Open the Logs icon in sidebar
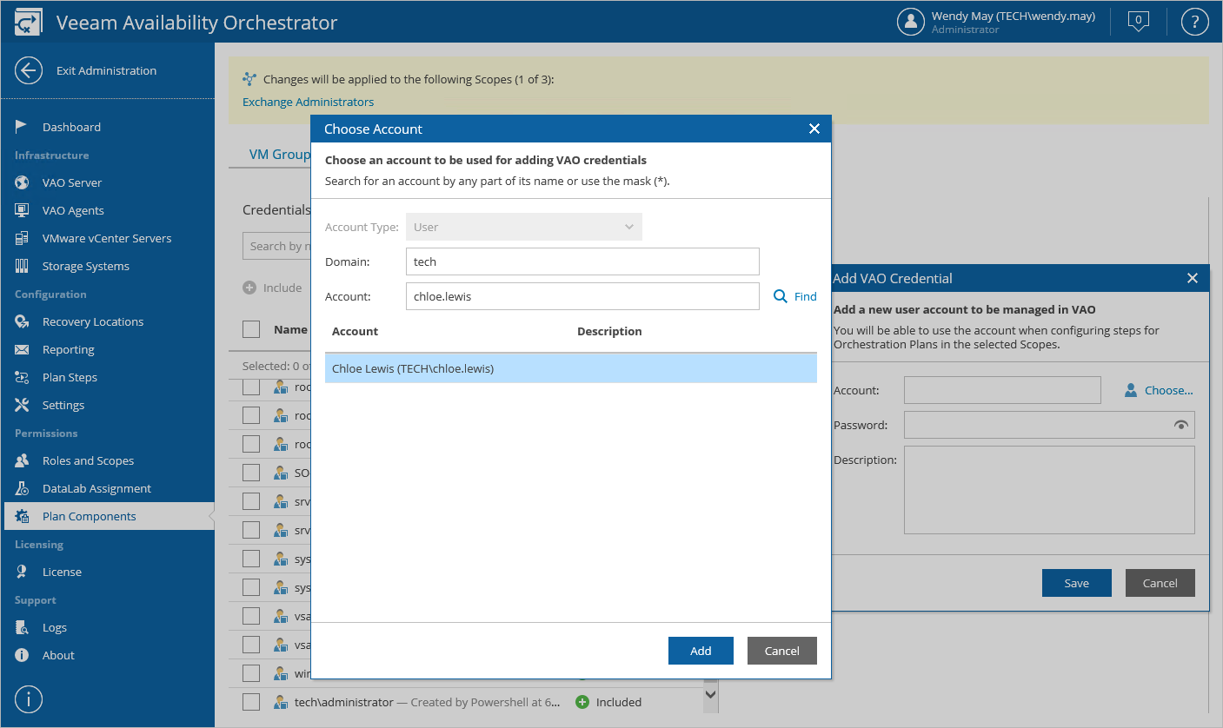The height and width of the screenshot is (728, 1223). pyautogui.click(x=22, y=627)
